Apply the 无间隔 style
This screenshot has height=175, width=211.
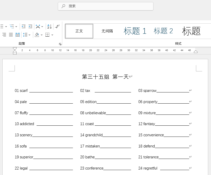tap(107, 31)
